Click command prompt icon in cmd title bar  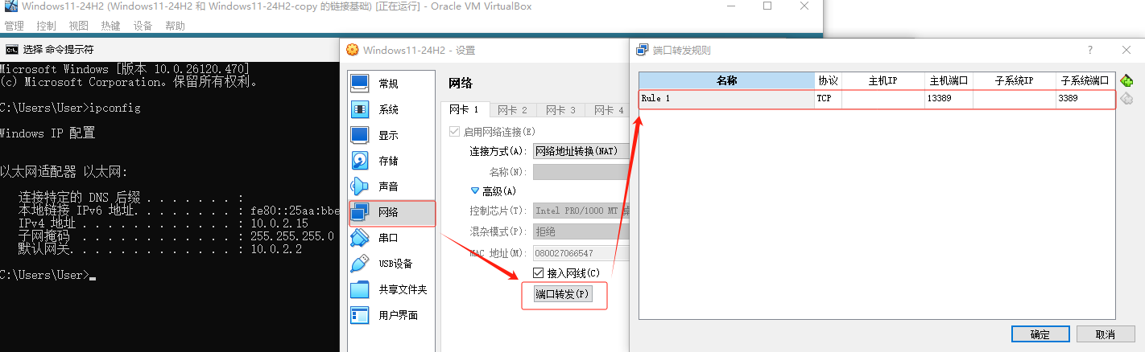tap(11, 49)
